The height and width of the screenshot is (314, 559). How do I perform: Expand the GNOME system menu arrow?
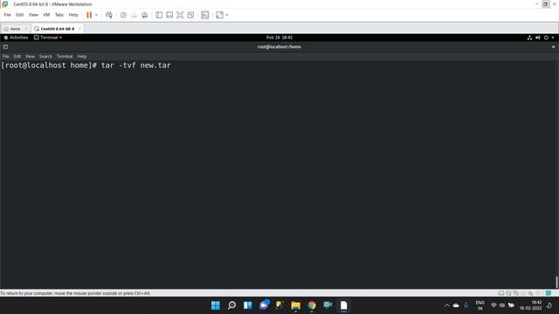click(x=553, y=38)
